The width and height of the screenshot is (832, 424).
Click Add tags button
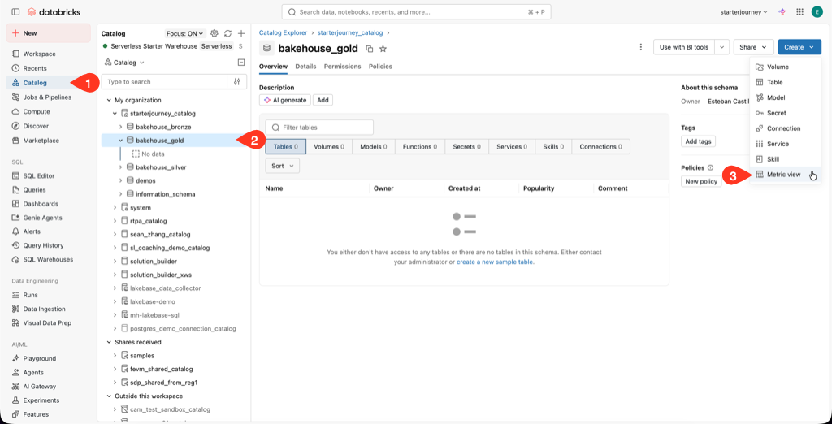point(698,141)
